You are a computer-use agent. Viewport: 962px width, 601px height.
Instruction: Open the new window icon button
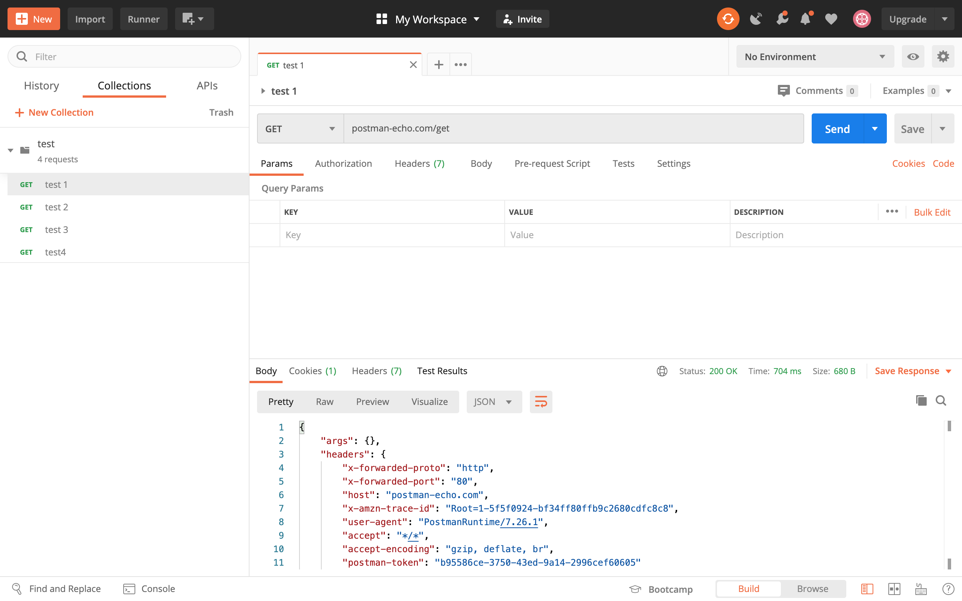coord(194,19)
